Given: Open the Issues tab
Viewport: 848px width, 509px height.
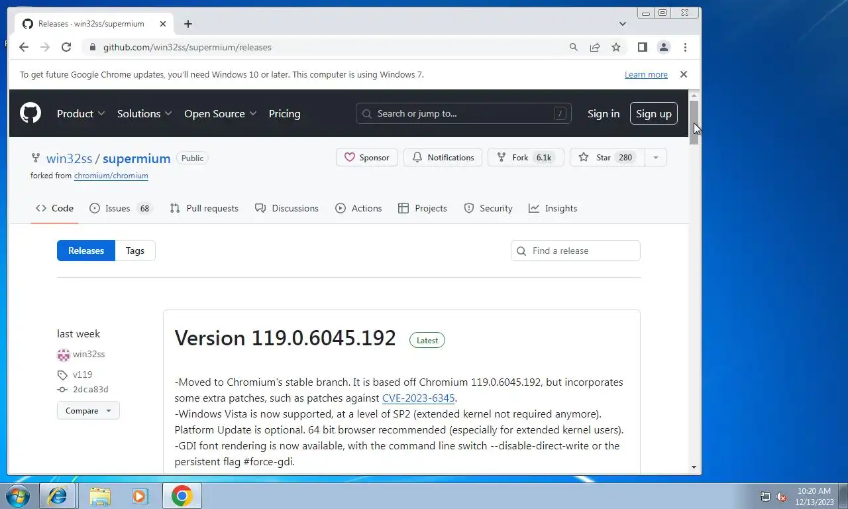Looking at the screenshot, I should pos(121,208).
